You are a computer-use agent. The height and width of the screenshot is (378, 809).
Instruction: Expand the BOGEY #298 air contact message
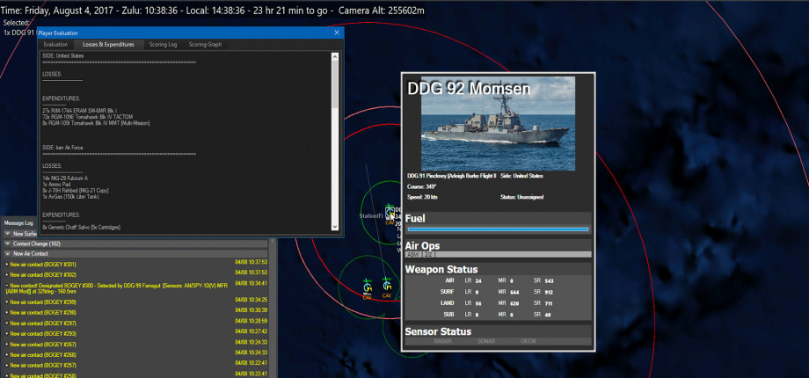[7, 312]
